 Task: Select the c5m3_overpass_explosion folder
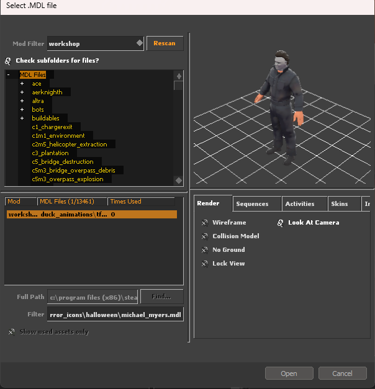point(68,179)
